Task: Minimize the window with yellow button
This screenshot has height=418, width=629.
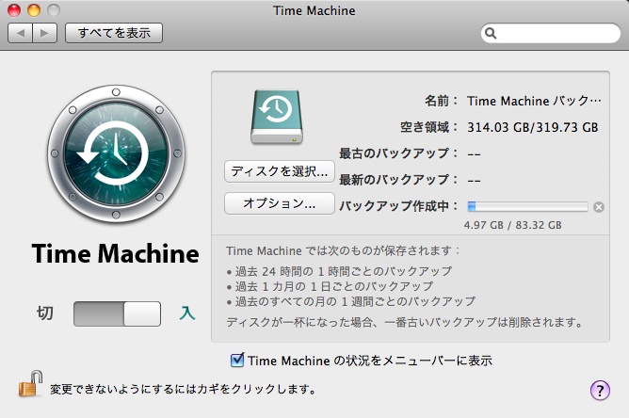Action: point(33,10)
